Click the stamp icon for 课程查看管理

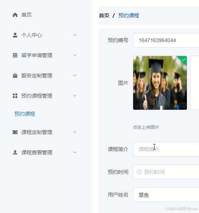pos(15,152)
